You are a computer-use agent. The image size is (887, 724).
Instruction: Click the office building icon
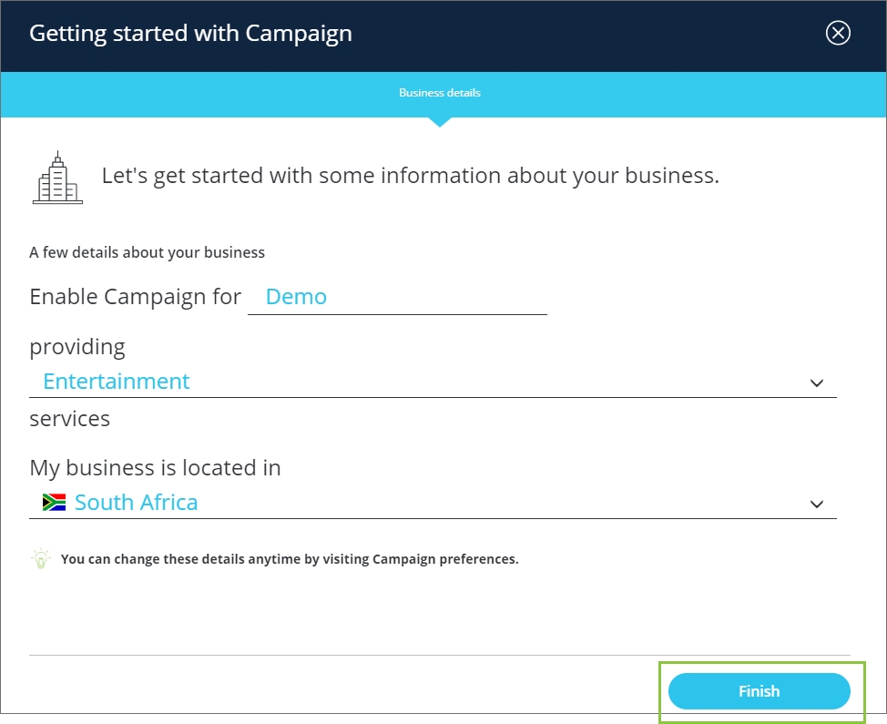pos(57,178)
